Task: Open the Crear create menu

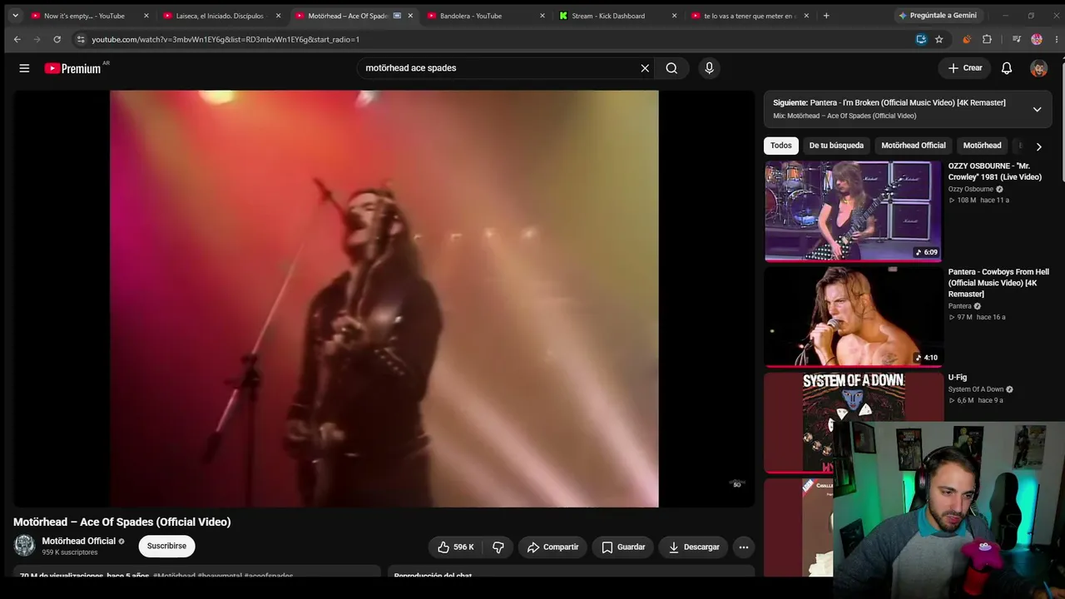Action: pos(965,68)
